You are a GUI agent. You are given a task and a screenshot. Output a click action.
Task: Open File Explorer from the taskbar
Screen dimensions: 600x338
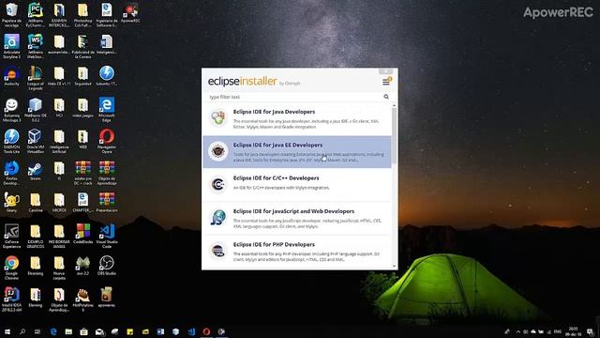(68, 331)
